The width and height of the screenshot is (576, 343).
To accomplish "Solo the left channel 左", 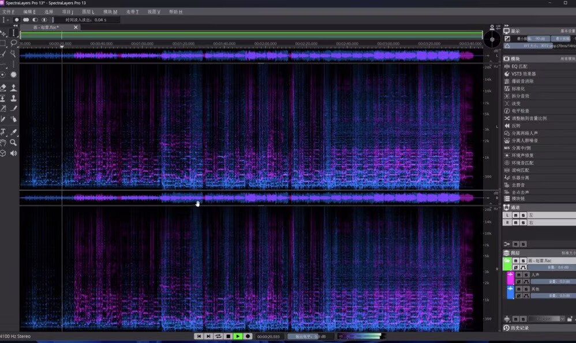I will click(523, 216).
